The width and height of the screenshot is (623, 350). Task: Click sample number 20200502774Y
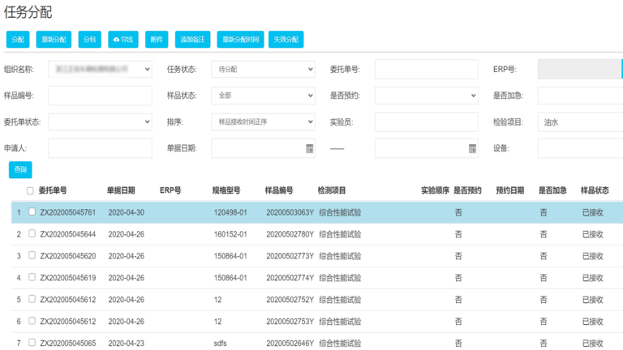(290, 278)
